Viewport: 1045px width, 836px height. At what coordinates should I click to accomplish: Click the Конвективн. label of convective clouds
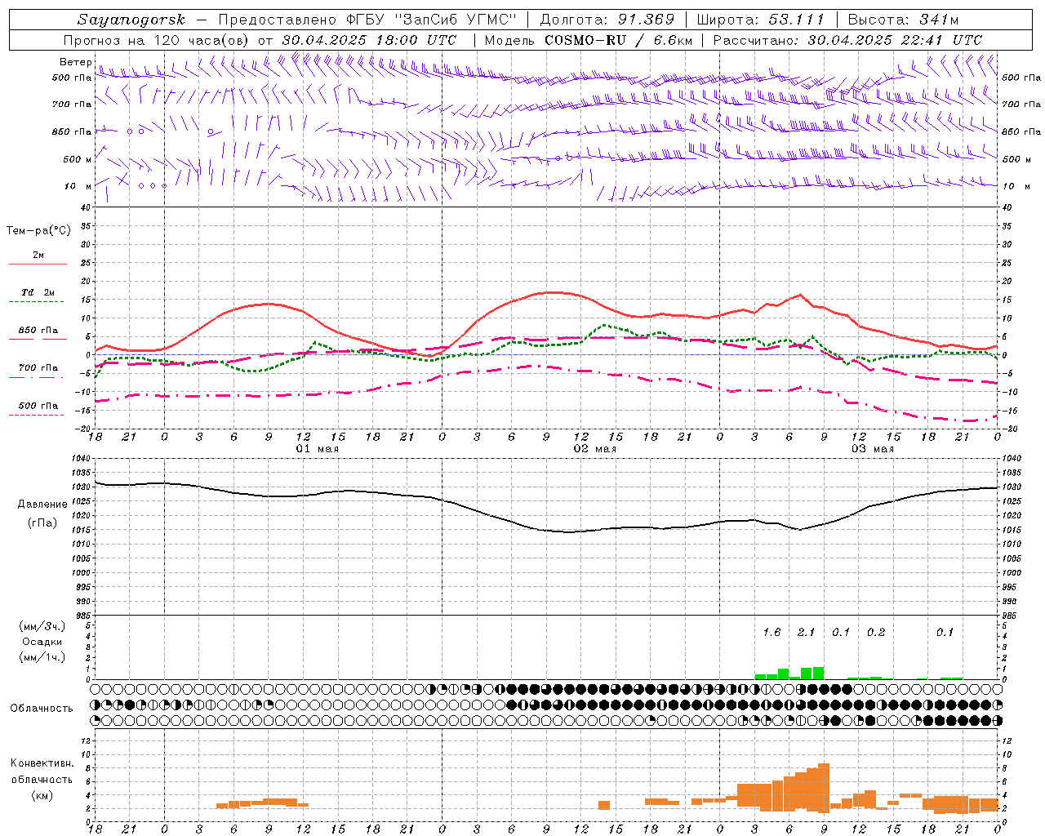42,763
